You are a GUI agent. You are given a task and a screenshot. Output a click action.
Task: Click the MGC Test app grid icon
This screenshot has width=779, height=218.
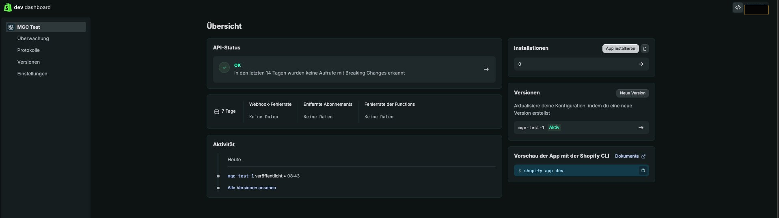(x=11, y=27)
